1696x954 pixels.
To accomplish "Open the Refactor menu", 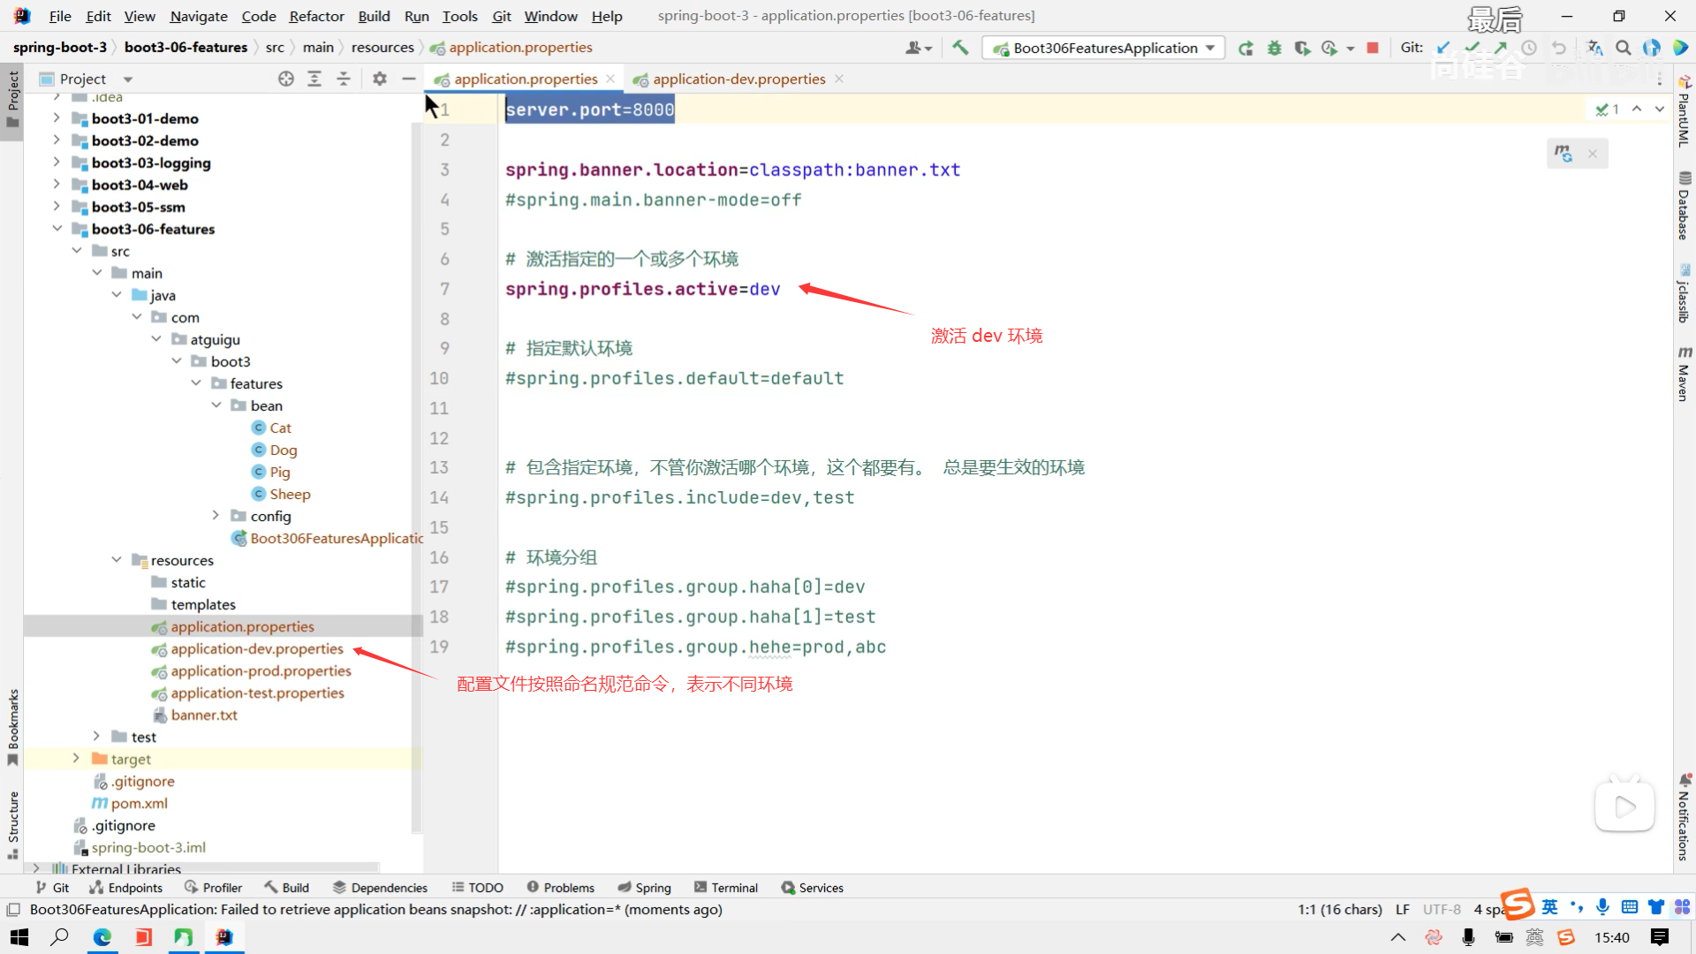I will (x=316, y=16).
